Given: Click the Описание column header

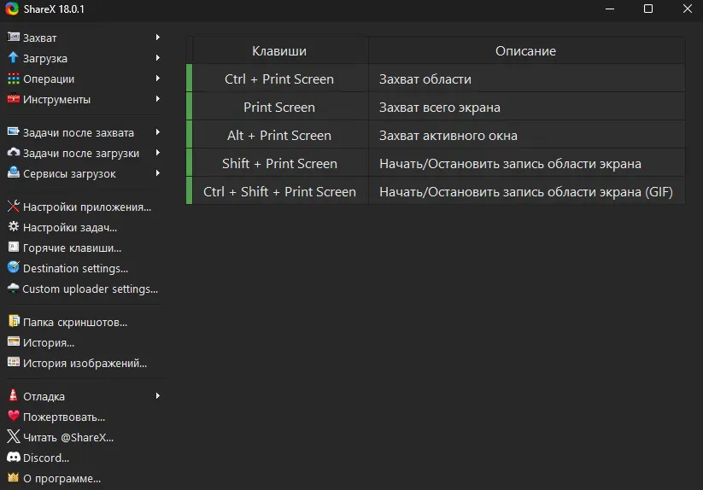Looking at the screenshot, I should coord(525,51).
